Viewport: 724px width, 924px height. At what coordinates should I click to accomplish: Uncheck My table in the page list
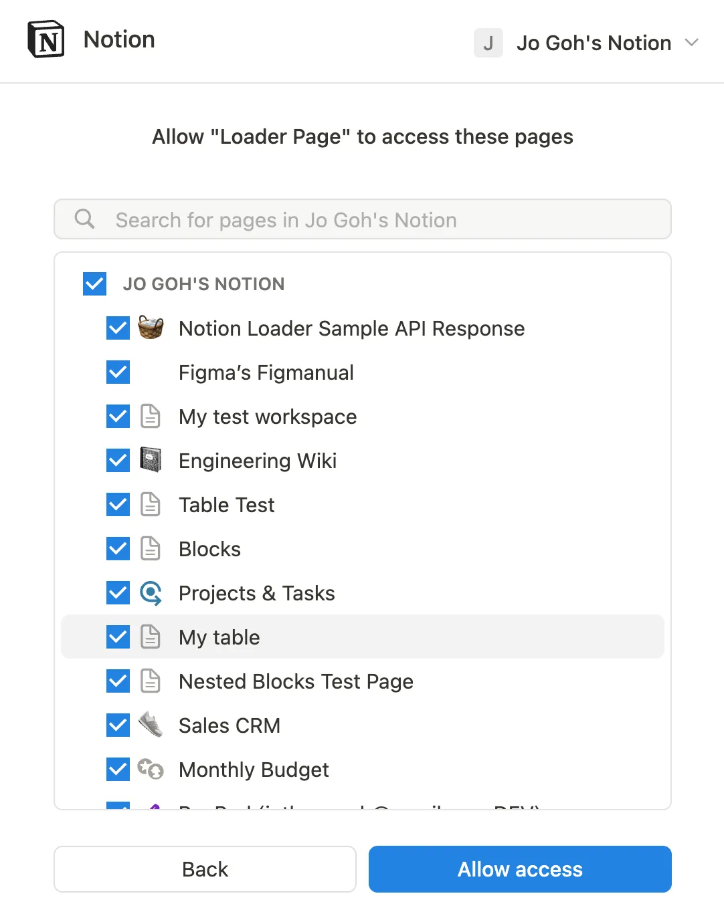(x=118, y=637)
